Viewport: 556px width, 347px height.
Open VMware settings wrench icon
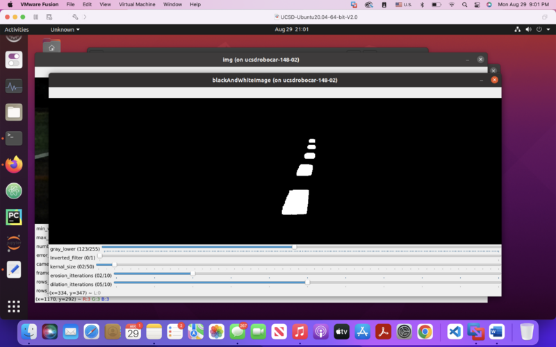coord(75,17)
